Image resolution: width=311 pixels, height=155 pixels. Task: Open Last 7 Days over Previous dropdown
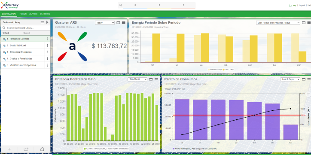pos(278,23)
